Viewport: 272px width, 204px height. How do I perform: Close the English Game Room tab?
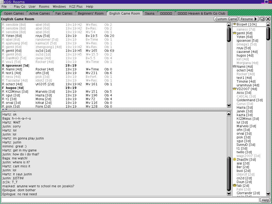pos(268,19)
